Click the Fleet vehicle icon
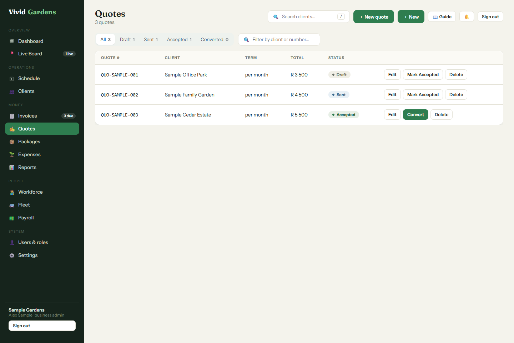Viewport: 514px width, 343px height. coord(12,205)
